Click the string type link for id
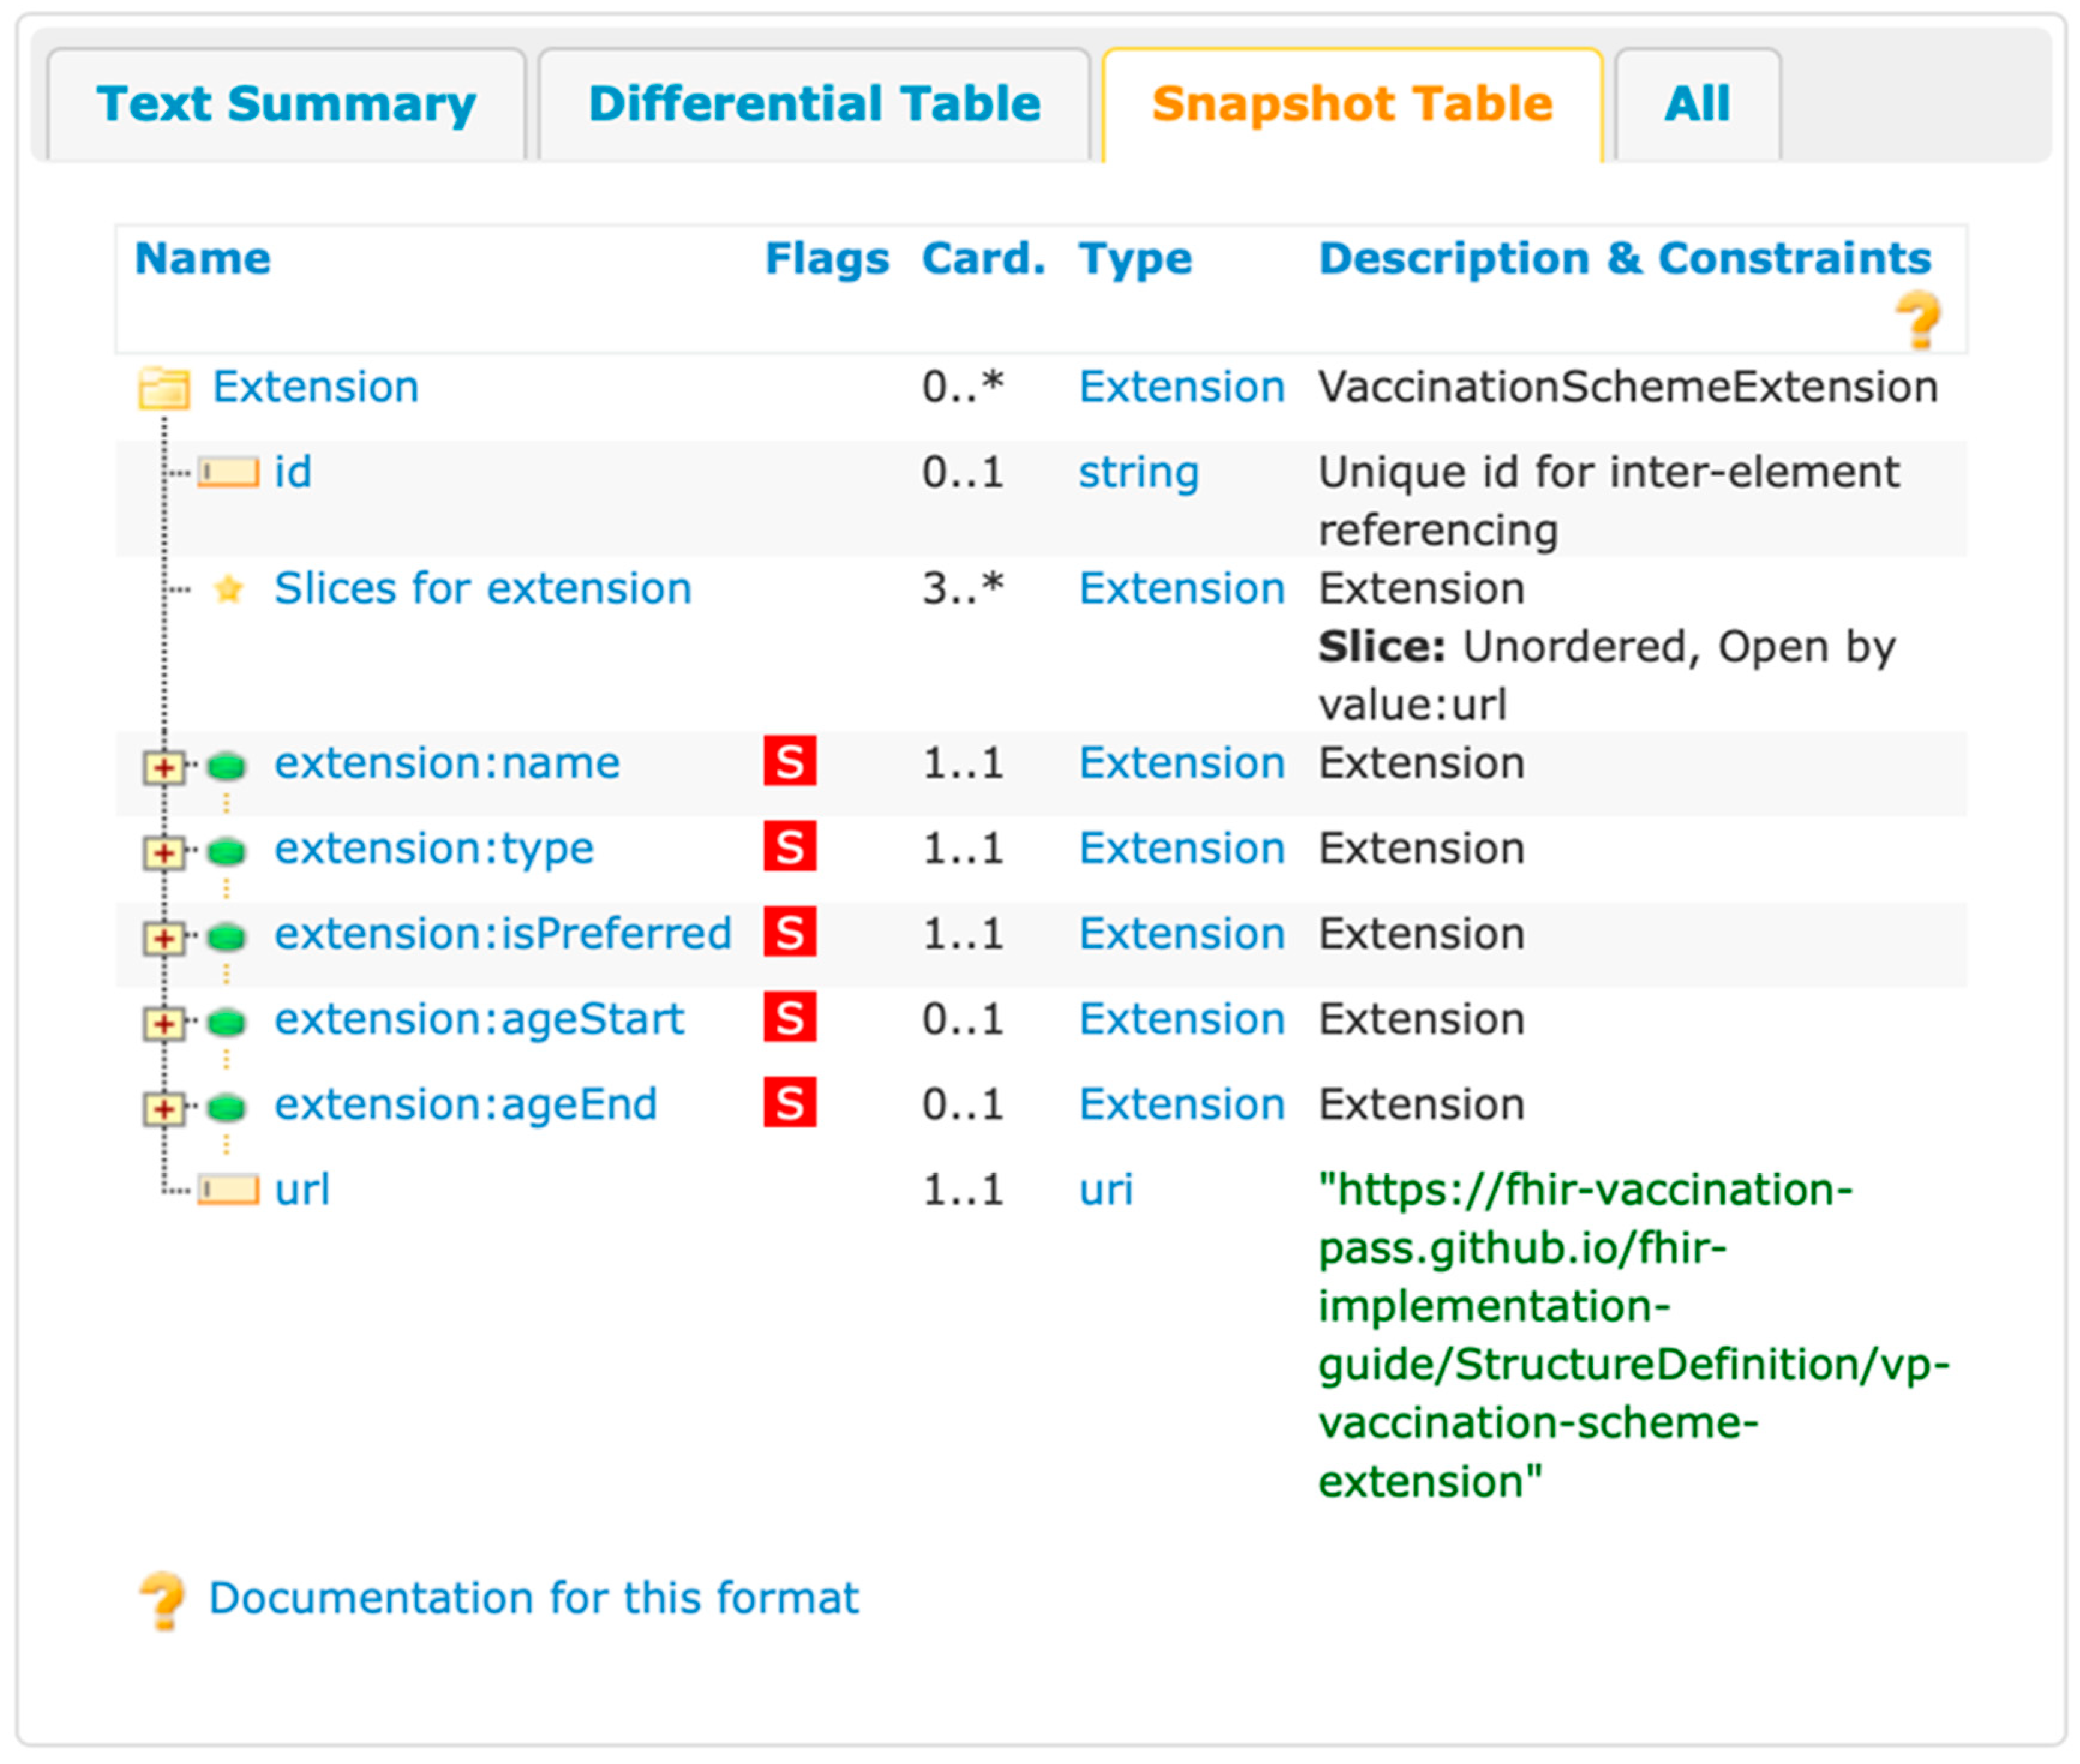The width and height of the screenshot is (2080, 1764). pyautogui.click(x=1138, y=472)
